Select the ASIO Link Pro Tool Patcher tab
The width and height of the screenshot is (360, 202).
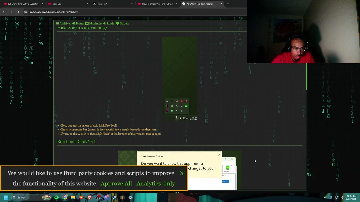(200, 4)
